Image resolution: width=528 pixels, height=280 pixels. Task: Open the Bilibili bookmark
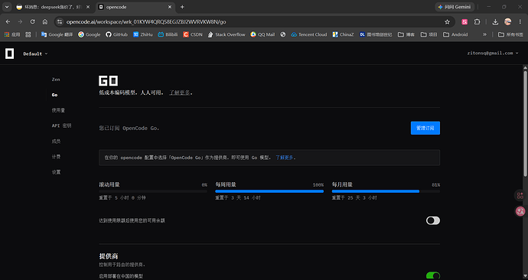point(168,34)
